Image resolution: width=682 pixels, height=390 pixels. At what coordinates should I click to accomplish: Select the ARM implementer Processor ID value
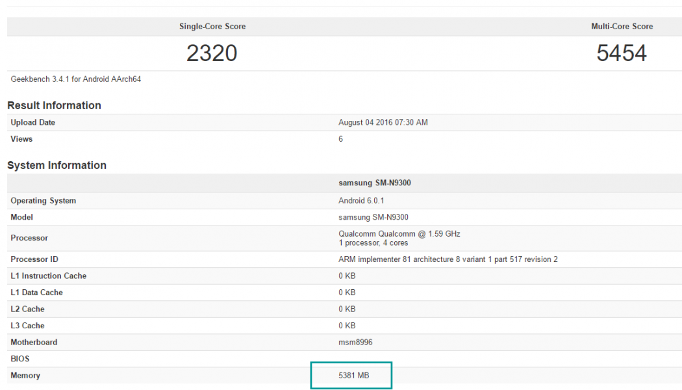448,259
